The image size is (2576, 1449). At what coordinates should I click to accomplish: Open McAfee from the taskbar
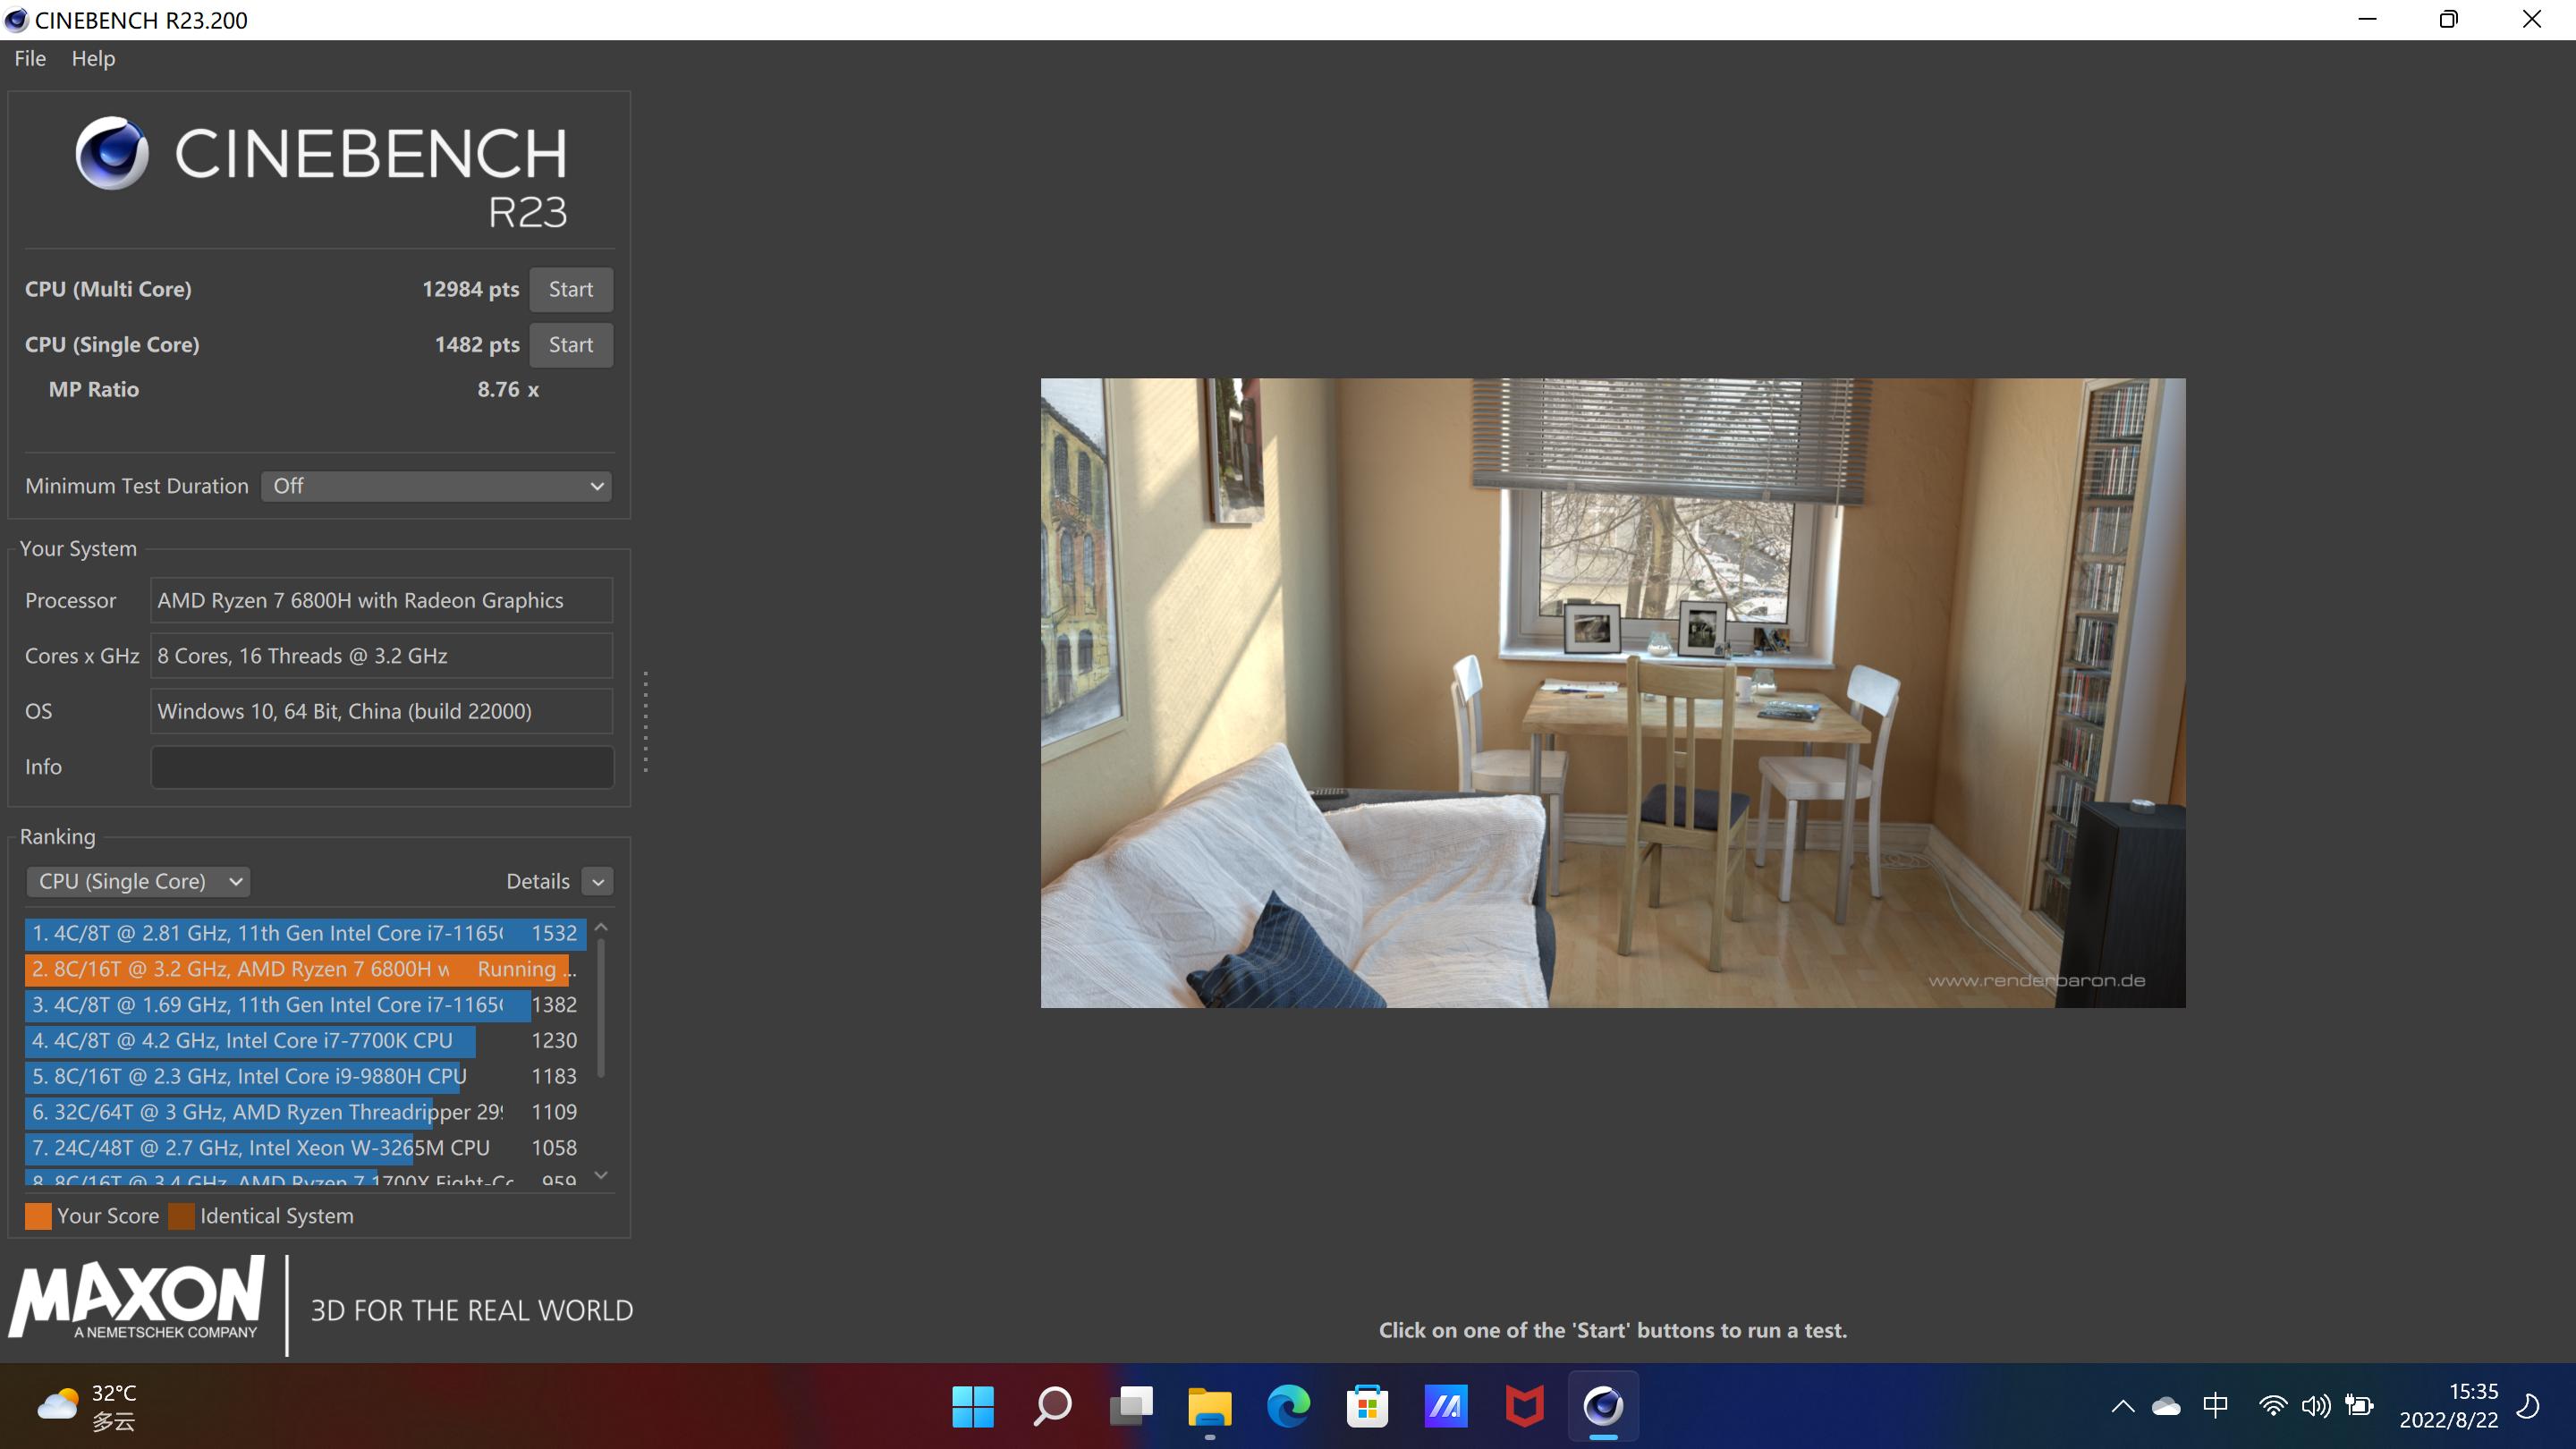click(x=1524, y=1406)
